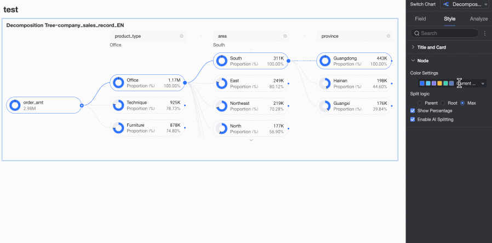The image size is (492, 243).
Task: Click the donut icon on Guangxi node
Action: [325, 106]
